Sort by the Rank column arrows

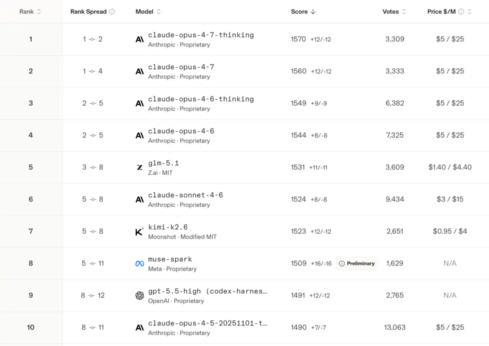pyautogui.click(x=39, y=12)
